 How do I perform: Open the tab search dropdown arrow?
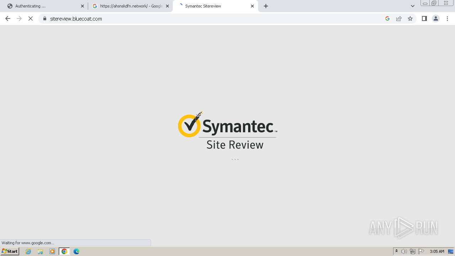[x=413, y=6]
